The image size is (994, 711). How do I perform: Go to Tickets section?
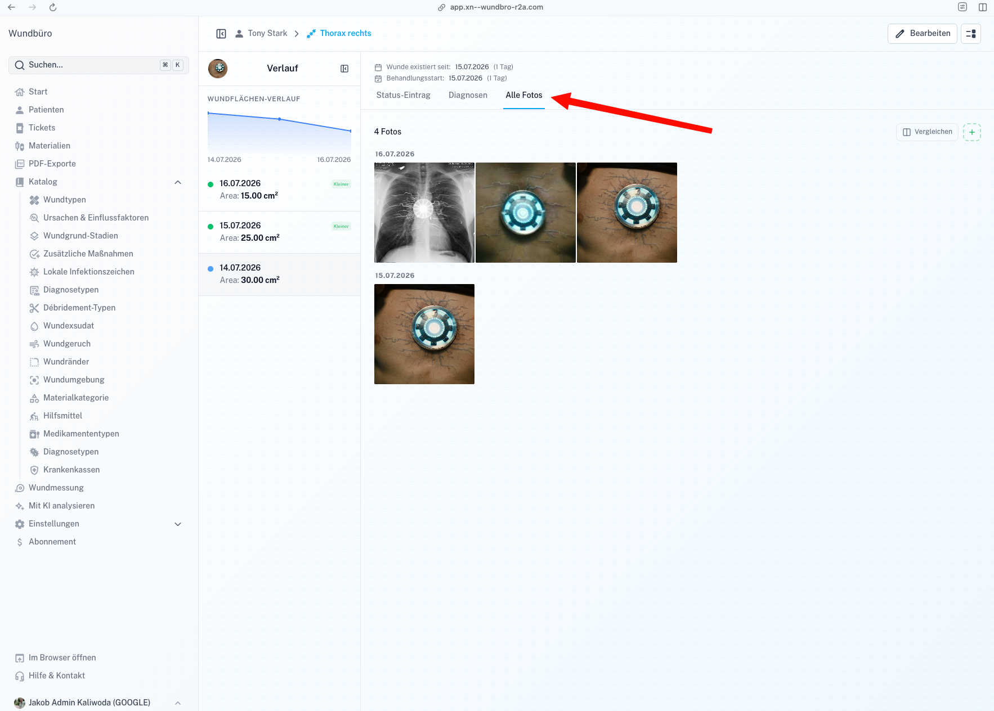coord(42,128)
